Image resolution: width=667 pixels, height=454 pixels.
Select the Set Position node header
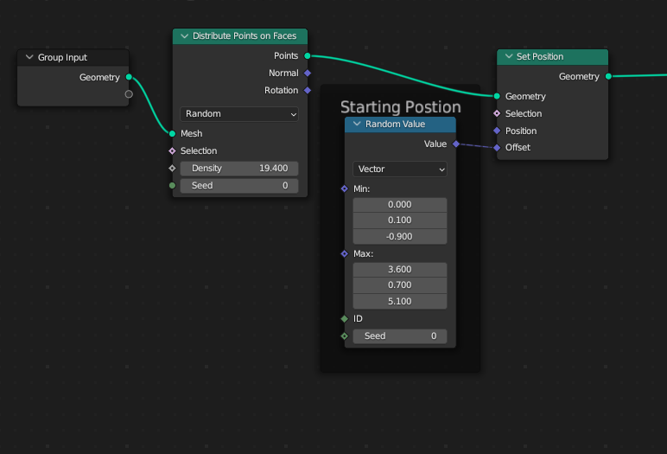point(553,57)
